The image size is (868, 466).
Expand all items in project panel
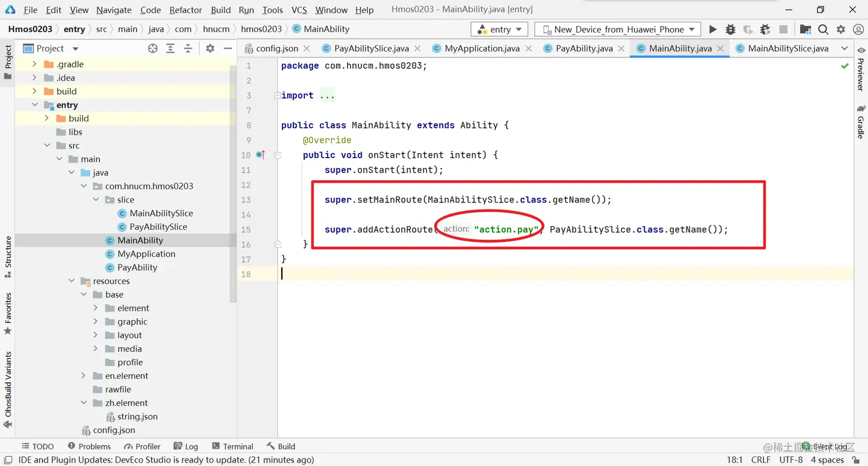[170, 49]
